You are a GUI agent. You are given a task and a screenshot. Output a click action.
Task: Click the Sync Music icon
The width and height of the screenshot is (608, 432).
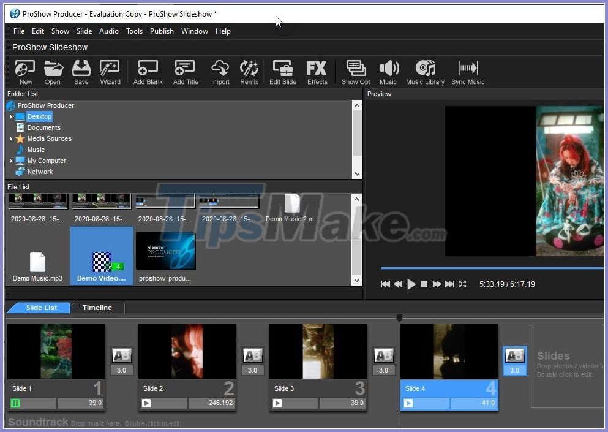click(467, 72)
